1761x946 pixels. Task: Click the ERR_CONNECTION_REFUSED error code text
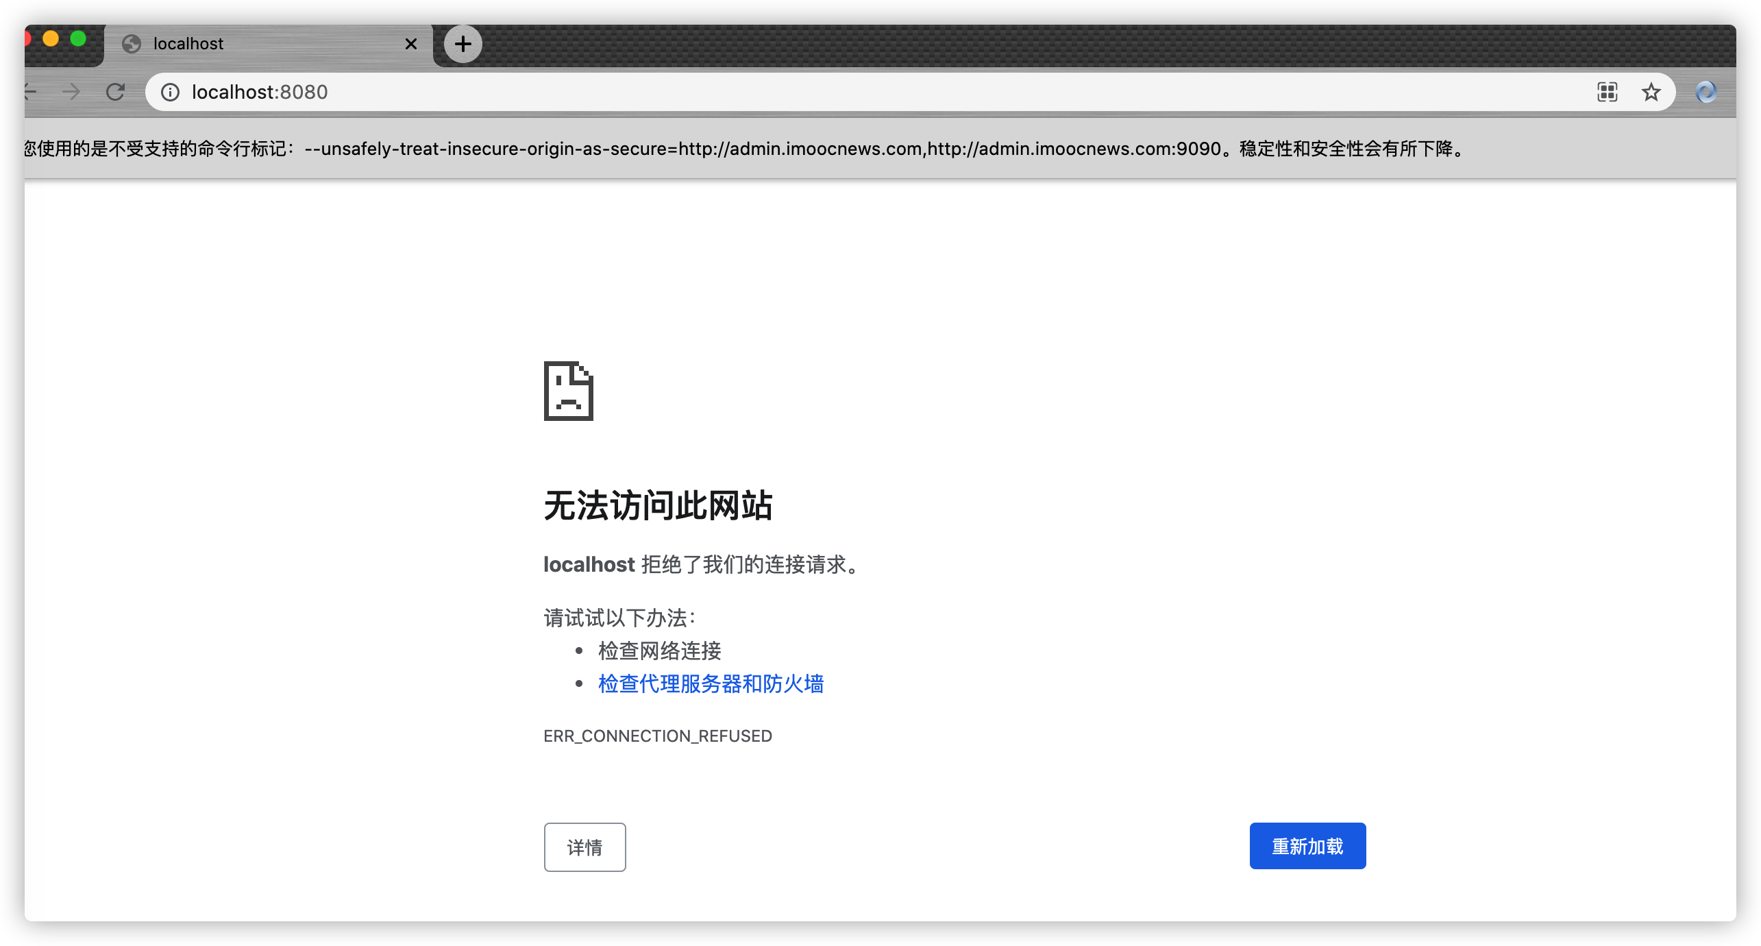click(x=657, y=736)
